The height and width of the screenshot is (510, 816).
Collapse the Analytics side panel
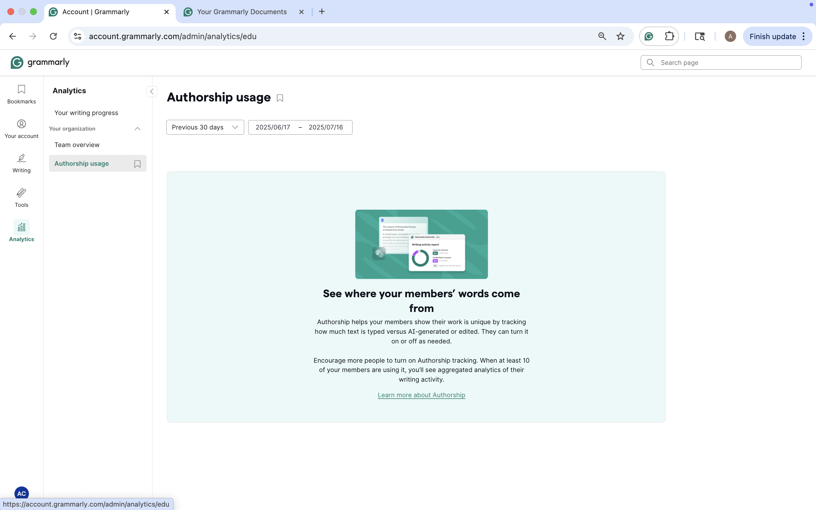pyautogui.click(x=151, y=92)
